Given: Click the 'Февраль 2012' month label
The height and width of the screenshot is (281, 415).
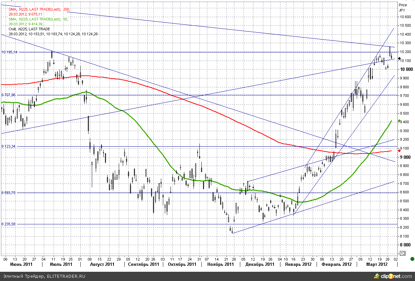Looking at the screenshot, I should [336, 264].
